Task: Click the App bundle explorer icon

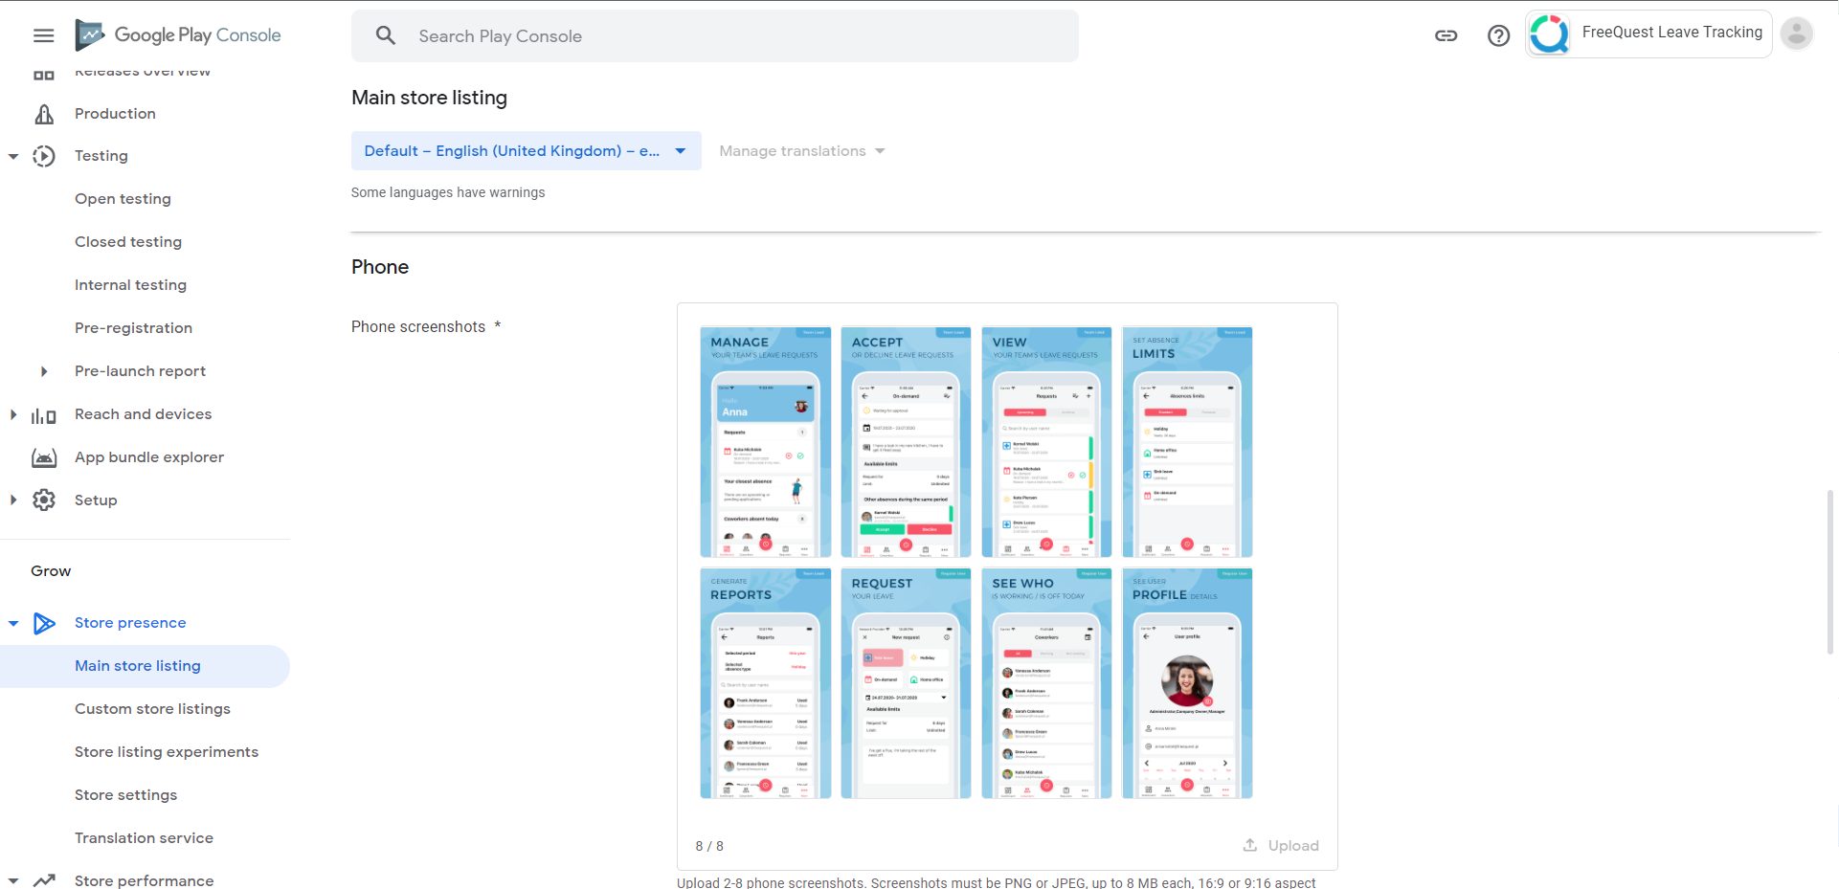Action: click(44, 456)
